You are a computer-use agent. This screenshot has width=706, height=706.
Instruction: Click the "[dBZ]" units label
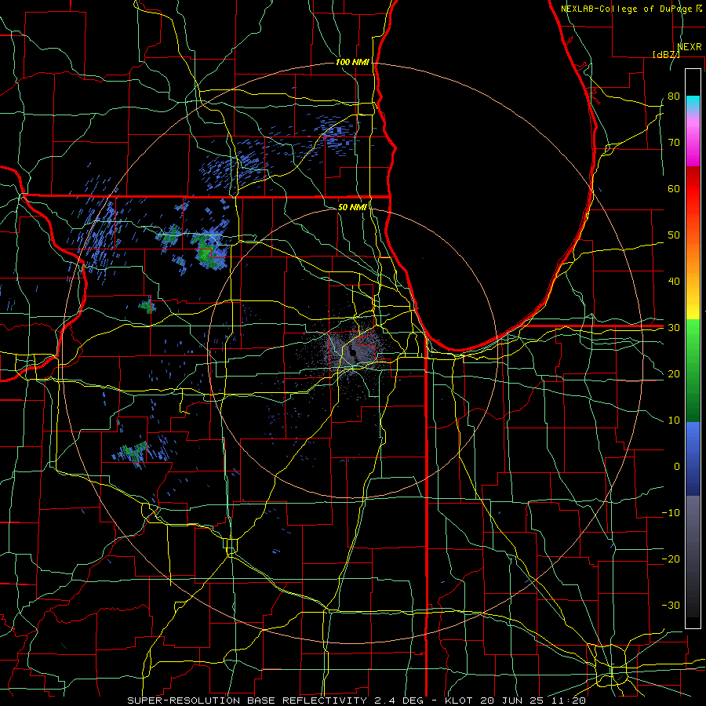point(666,54)
